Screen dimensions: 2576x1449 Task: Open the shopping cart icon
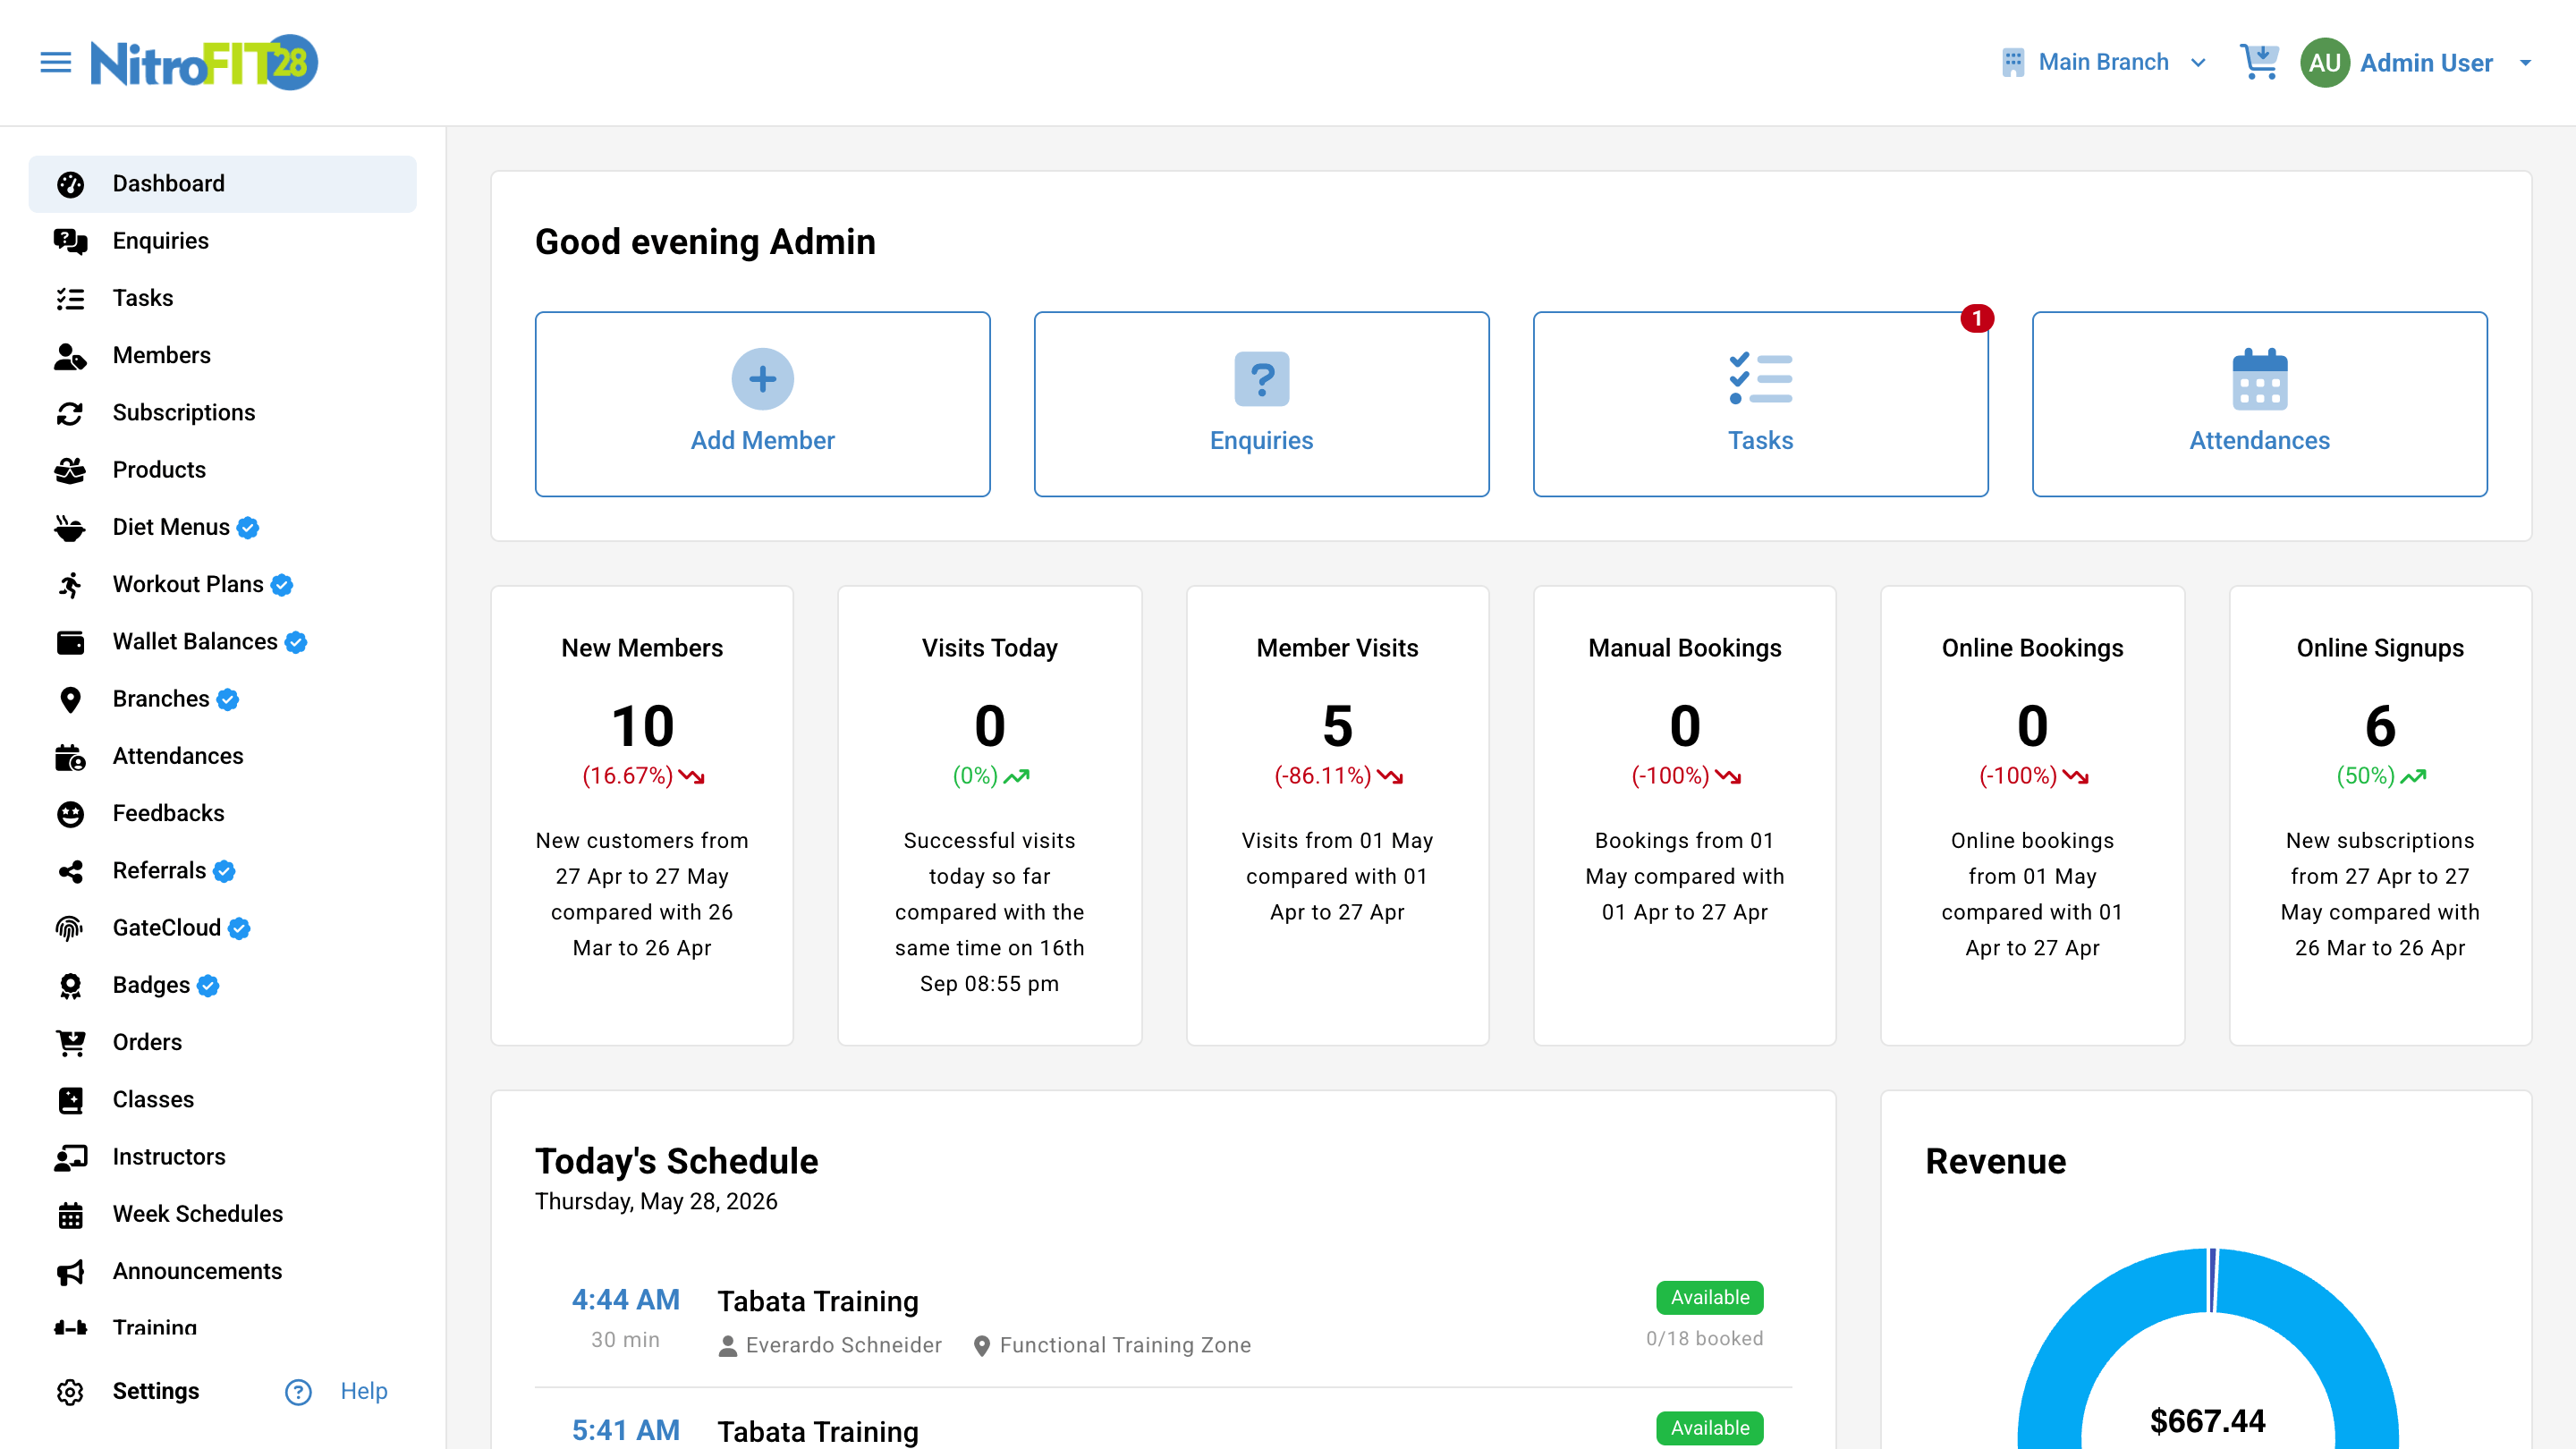(x=2259, y=62)
